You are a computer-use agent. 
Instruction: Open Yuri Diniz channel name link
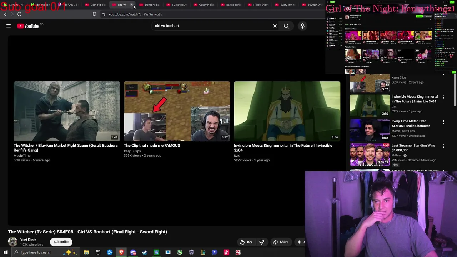[28, 240]
